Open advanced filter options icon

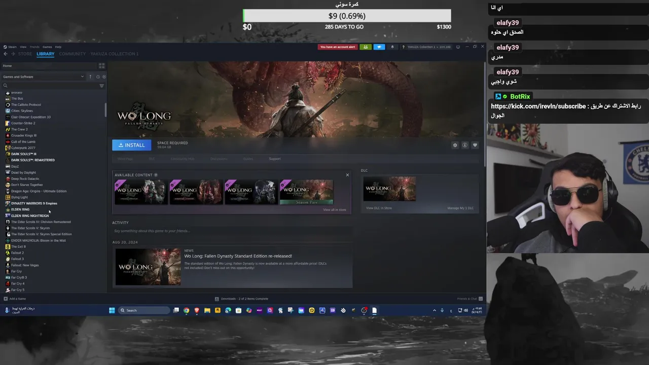(x=101, y=86)
